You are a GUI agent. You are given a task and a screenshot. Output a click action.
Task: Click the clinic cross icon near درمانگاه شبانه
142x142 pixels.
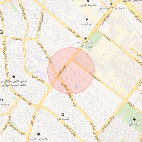coord(86,38)
